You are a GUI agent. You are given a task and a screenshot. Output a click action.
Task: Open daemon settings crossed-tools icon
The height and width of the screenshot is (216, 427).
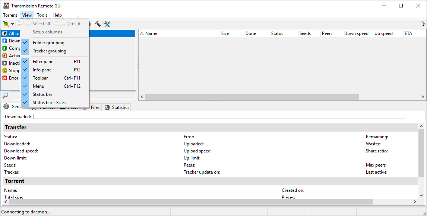pyautogui.click(x=107, y=24)
